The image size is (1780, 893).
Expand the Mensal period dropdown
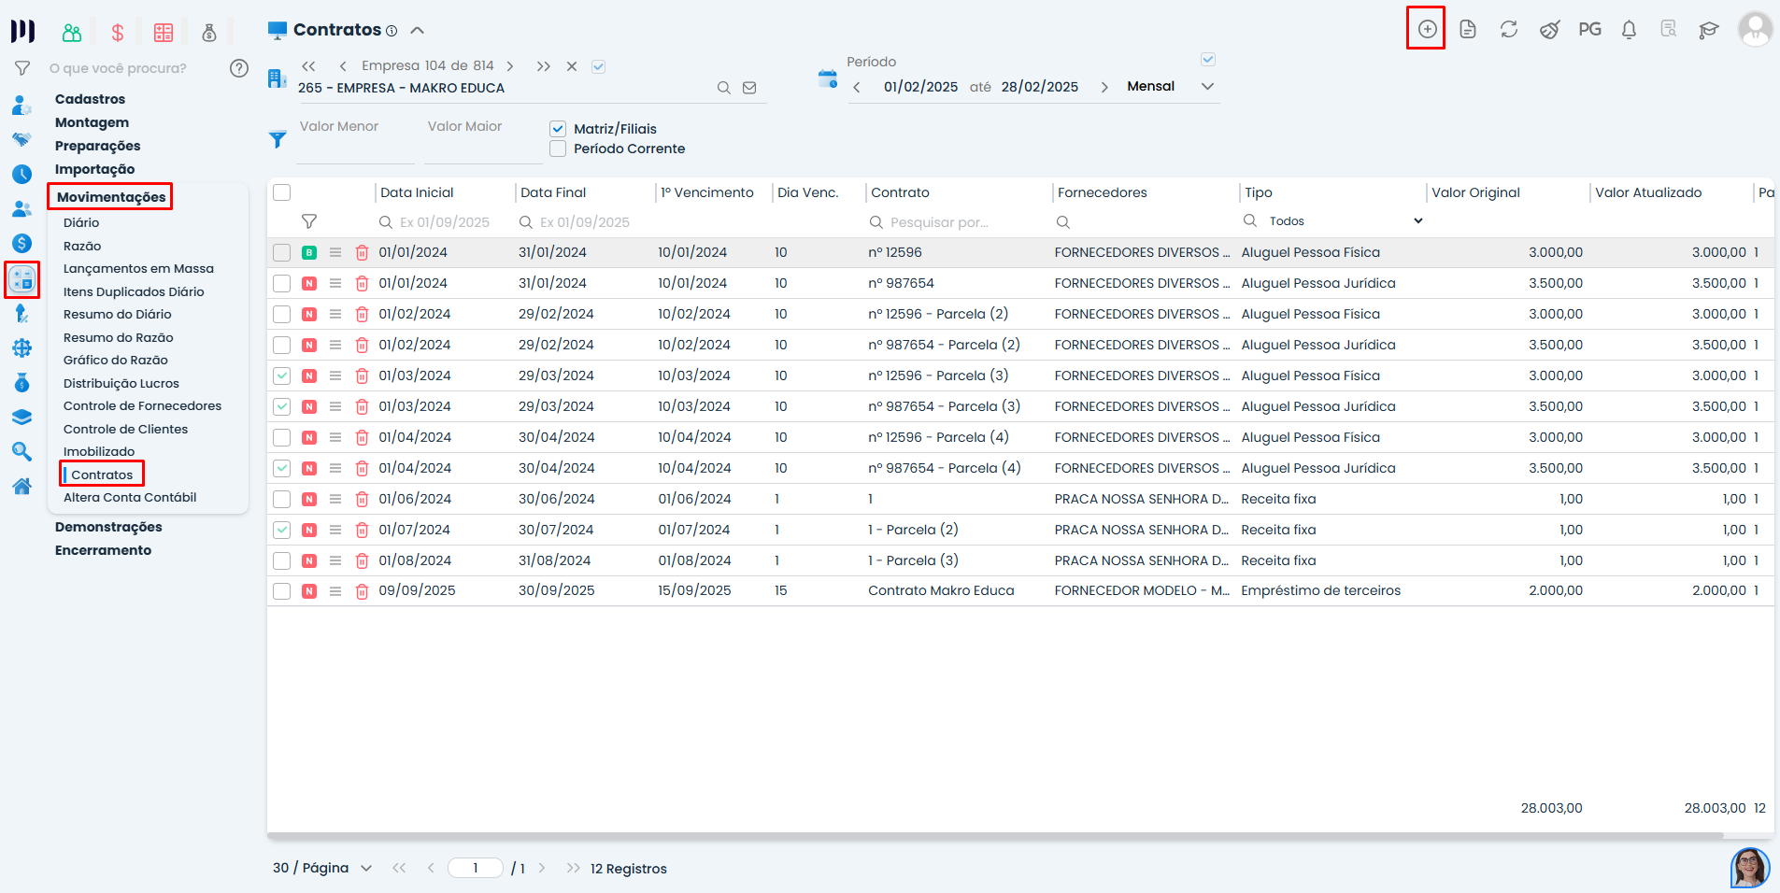click(x=1207, y=86)
